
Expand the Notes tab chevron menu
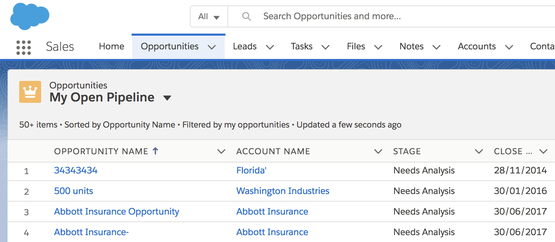pos(436,47)
